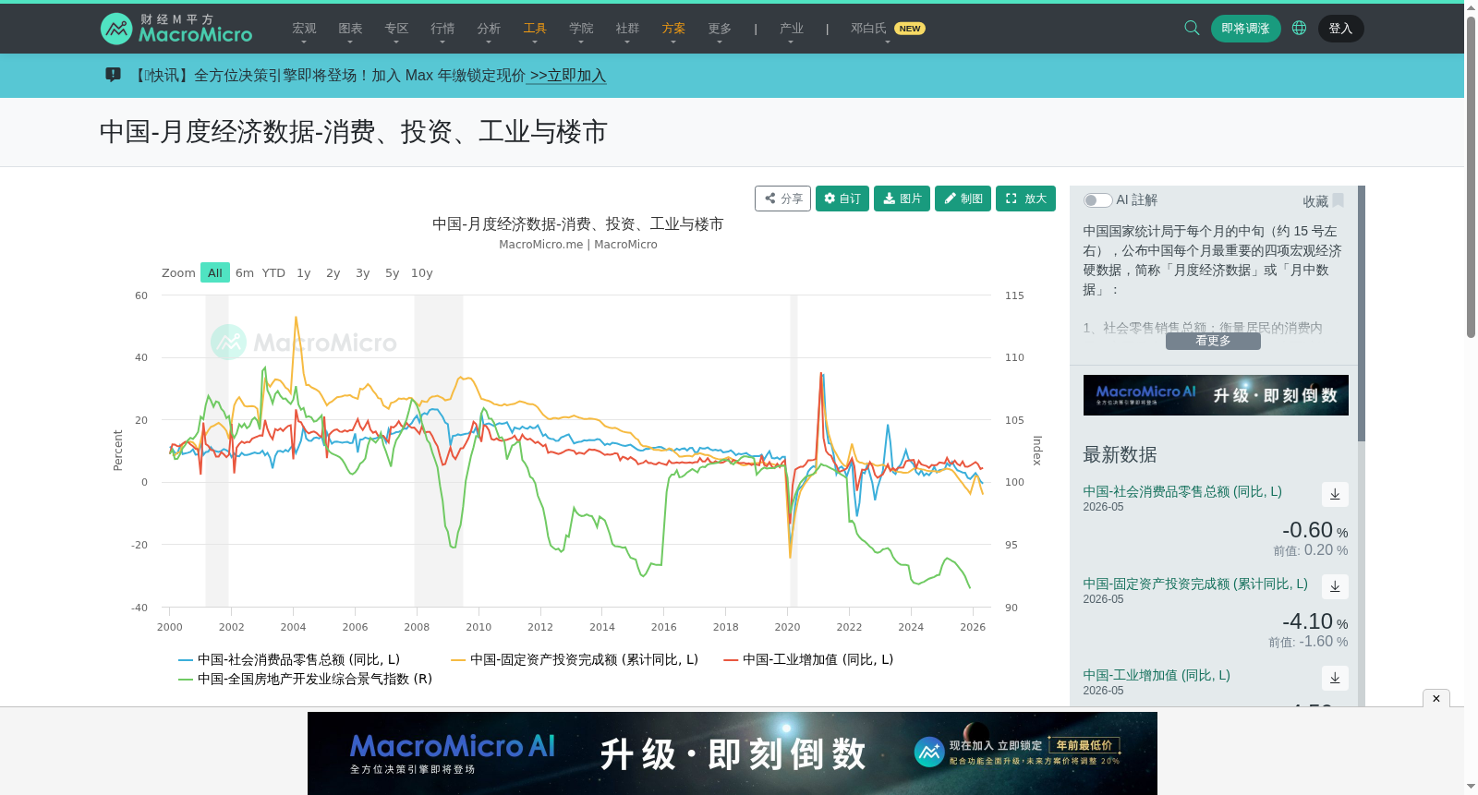Screen dimensions: 1478x795
Task: Expand the 宏观 dropdown menu
Action: [x=304, y=30]
